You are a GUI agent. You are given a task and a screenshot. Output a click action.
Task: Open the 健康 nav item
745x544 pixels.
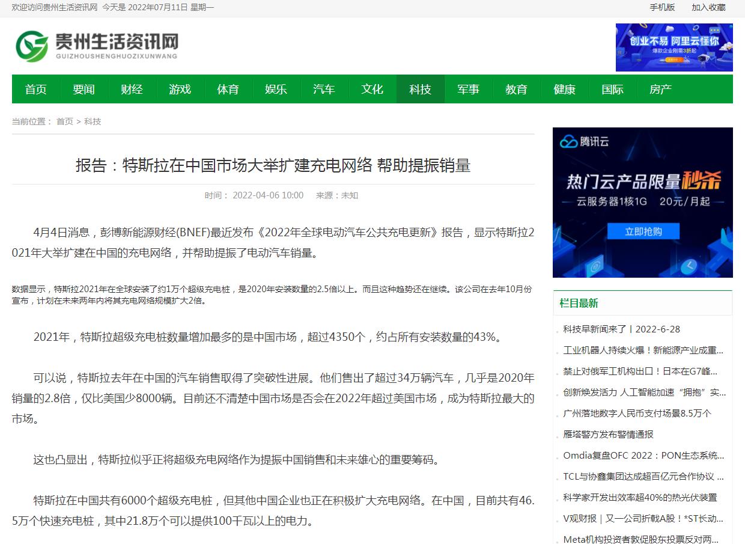(565, 89)
